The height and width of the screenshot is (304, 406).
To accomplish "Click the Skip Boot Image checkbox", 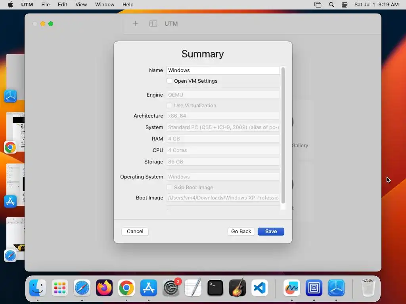I will click(x=169, y=187).
